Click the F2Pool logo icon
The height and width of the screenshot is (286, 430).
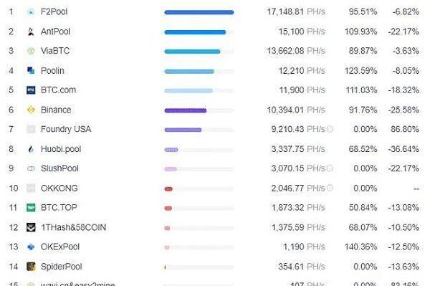point(31,11)
